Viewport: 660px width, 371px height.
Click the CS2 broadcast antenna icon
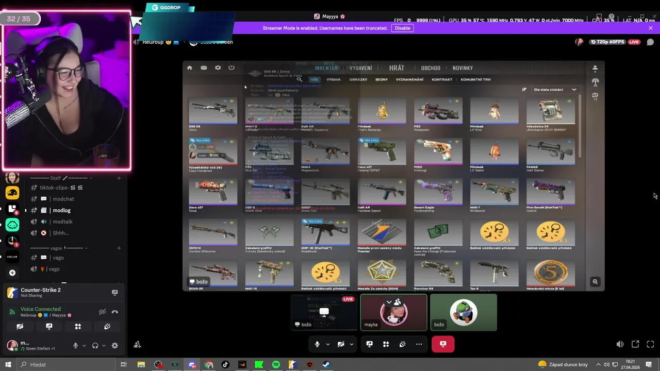595,81
